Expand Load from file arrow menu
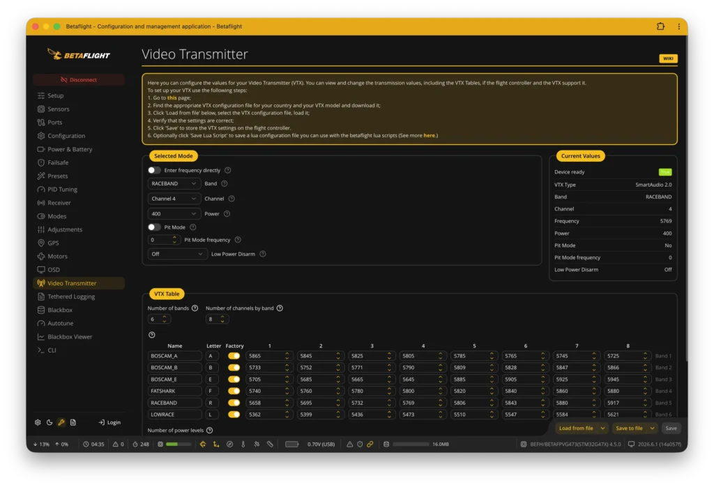 tap(603, 428)
